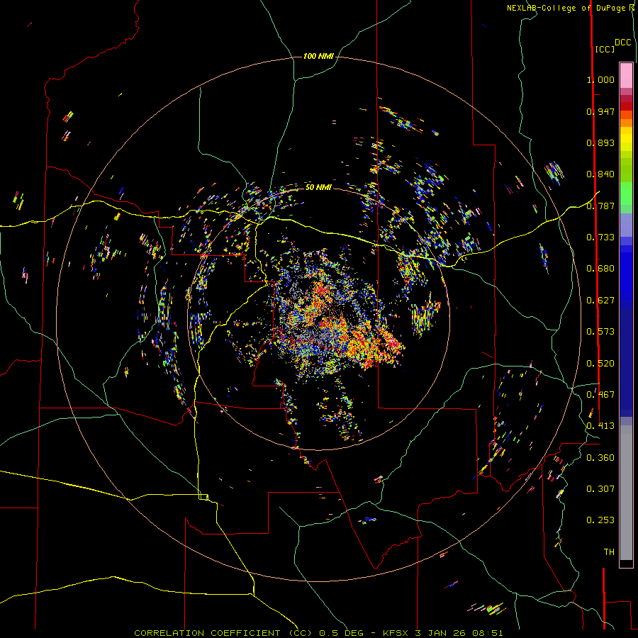638x638 pixels.
Task: Pick the gray segment of the color bar
Action: (x=626, y=493)
